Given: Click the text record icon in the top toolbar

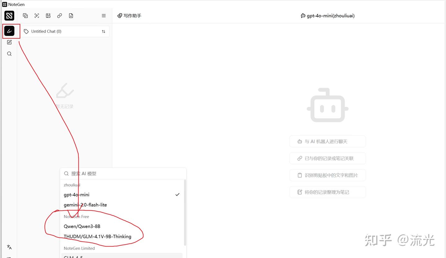Looking at the screenshot, I should click(25, 16).
